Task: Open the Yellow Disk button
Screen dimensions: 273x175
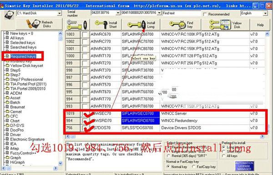Action: click(226, 24)
